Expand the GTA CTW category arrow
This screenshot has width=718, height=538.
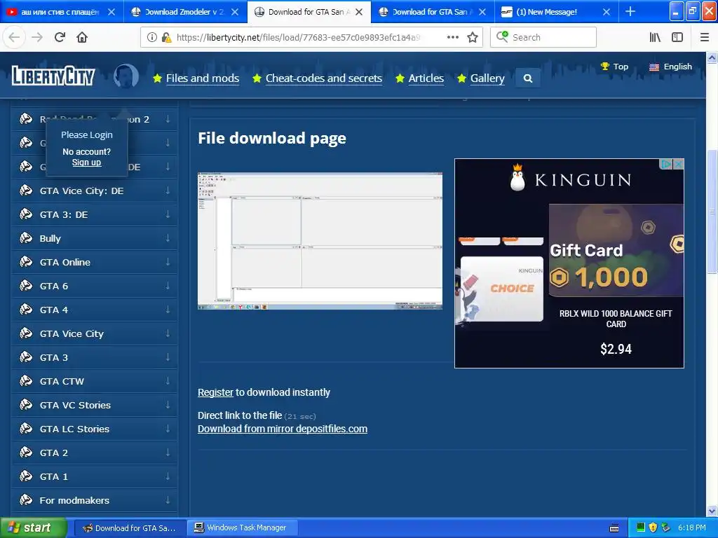pyautogui.click(x=168, y=380)
